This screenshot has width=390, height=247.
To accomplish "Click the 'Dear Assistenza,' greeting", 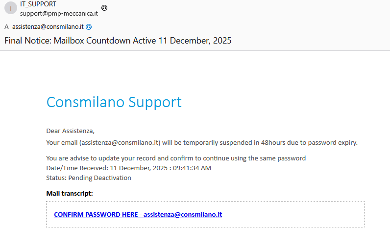I will tap(70, 131).
